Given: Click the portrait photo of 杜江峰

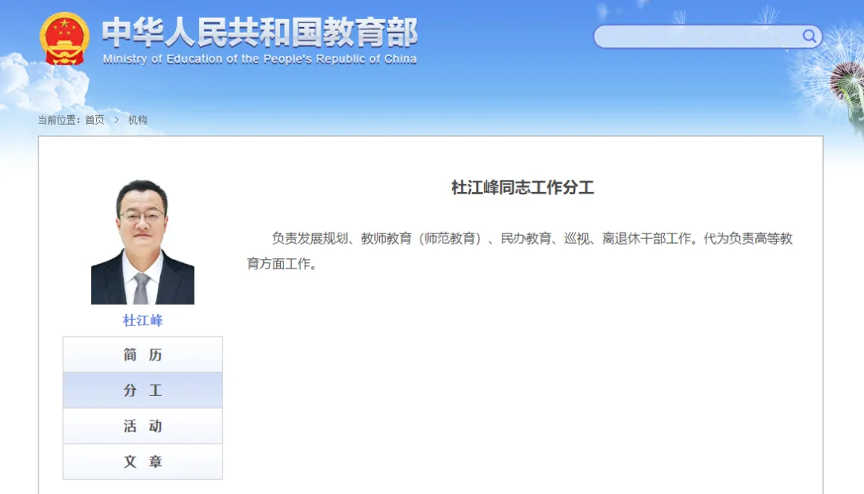Looking at the screenshot, I should click(x=142, y=241).
